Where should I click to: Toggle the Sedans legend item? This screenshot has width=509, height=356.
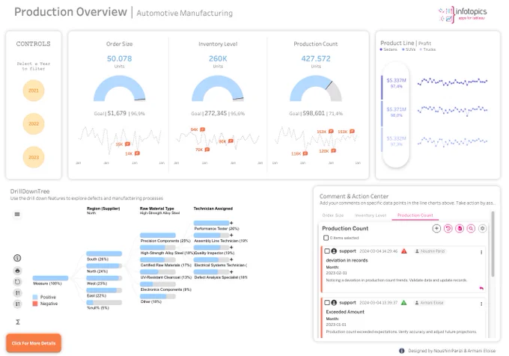point(388,49)
